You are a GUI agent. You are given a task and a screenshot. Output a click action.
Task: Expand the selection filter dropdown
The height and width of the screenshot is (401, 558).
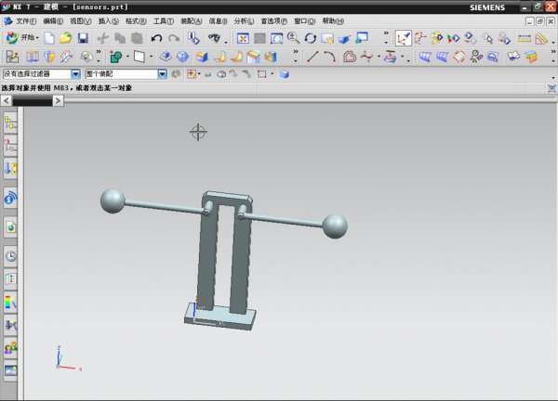(75, 74)
